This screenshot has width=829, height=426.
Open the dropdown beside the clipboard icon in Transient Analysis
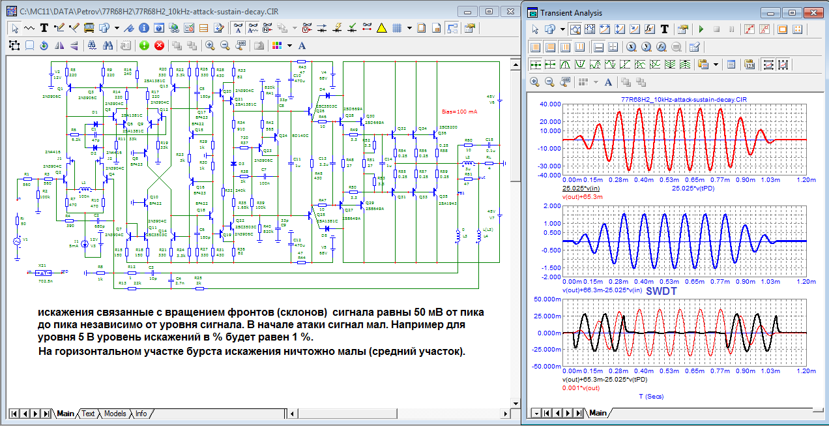[x=716, y=65]
